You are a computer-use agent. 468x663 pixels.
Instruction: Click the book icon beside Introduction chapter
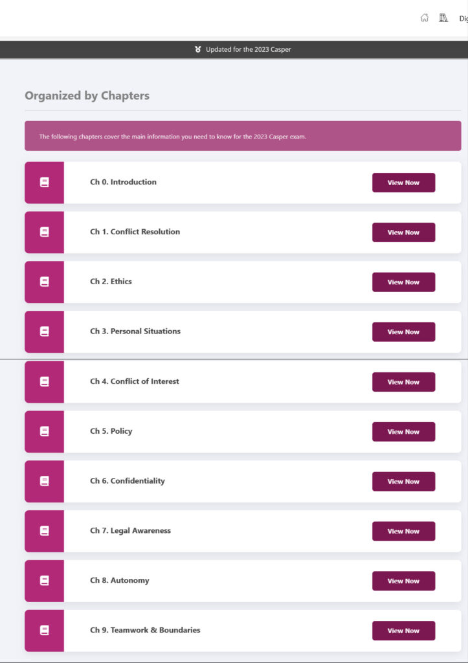pos(45,183)
